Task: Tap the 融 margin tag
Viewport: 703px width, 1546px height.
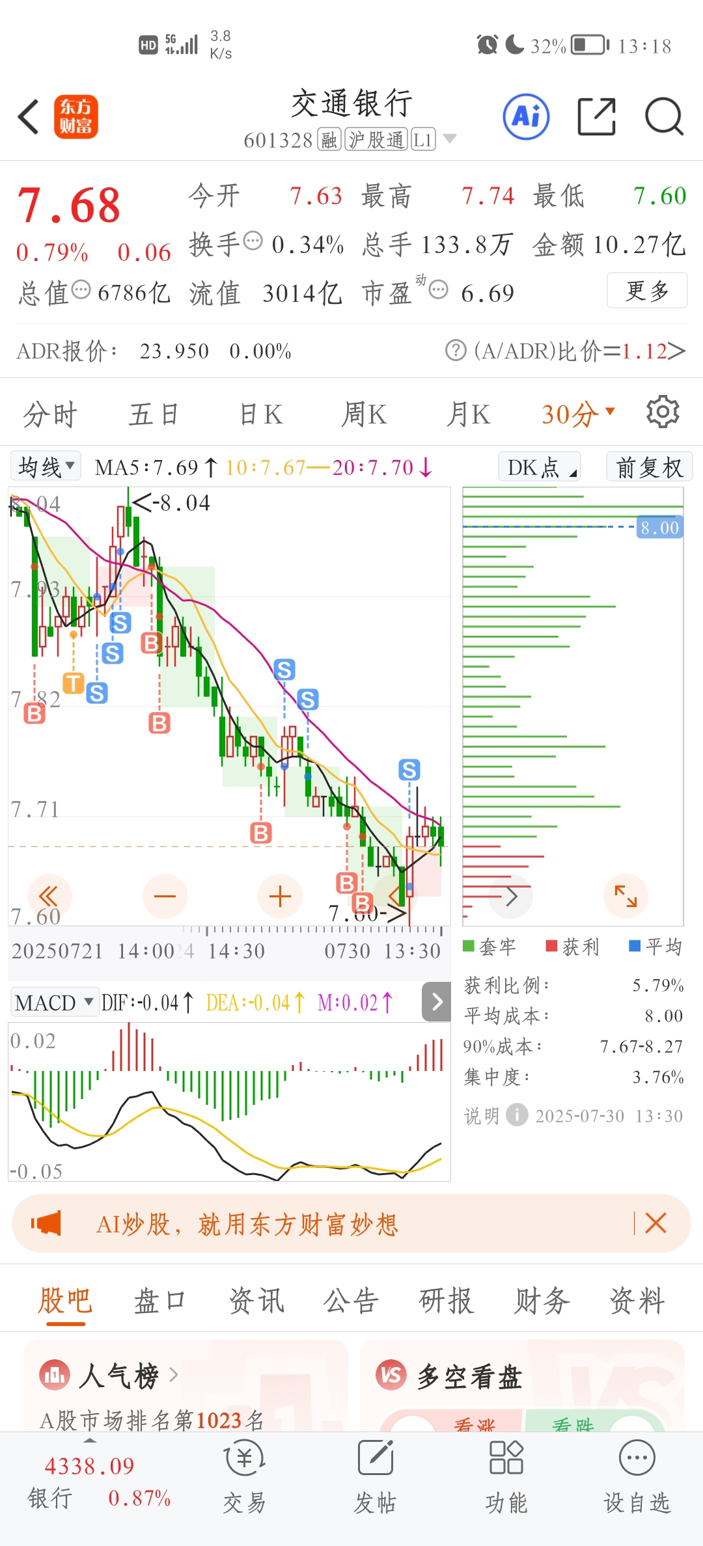Action: pyautogui.click(x=329, y=139)
